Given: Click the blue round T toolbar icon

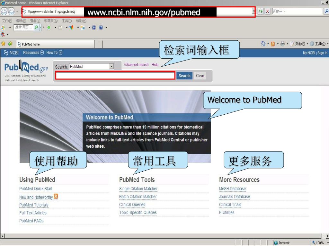Looking at the screenshot, I should point(94,28).
